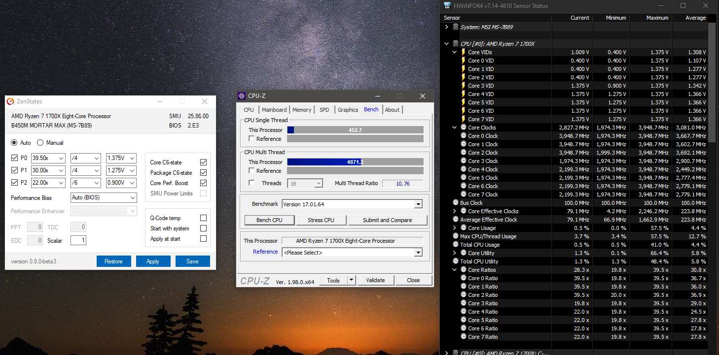Click the CPU [#0] AMD Ryzen 7 1700X chip icon
Screen dimensions: 719x355
pyautogui.click(x=456, y=44)
